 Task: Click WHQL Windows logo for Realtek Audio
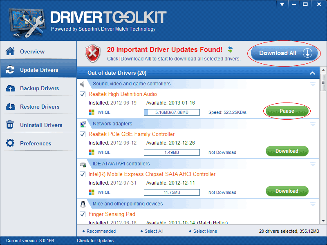92,112
